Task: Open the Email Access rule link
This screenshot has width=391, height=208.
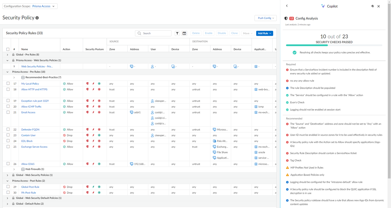Action: [28, 112]
